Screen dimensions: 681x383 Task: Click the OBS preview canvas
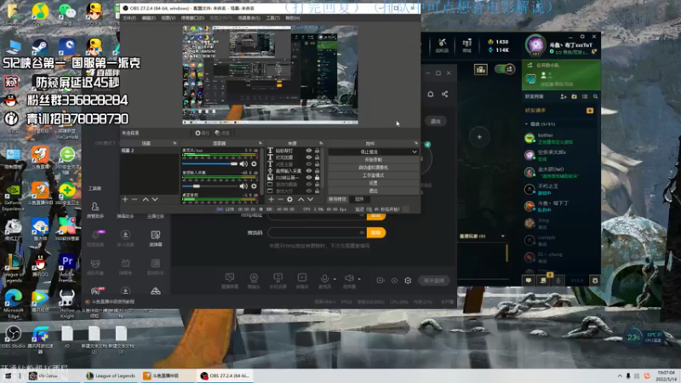(270, 75)
